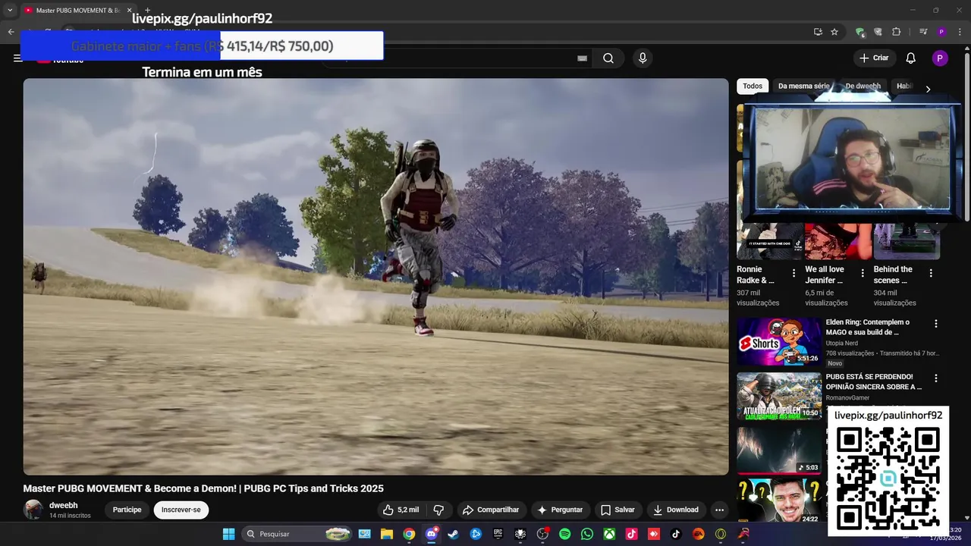971x546 pixels.
Task: Open the Elden Ring: Contemplem o MAGO title
Action: (868, 327)
